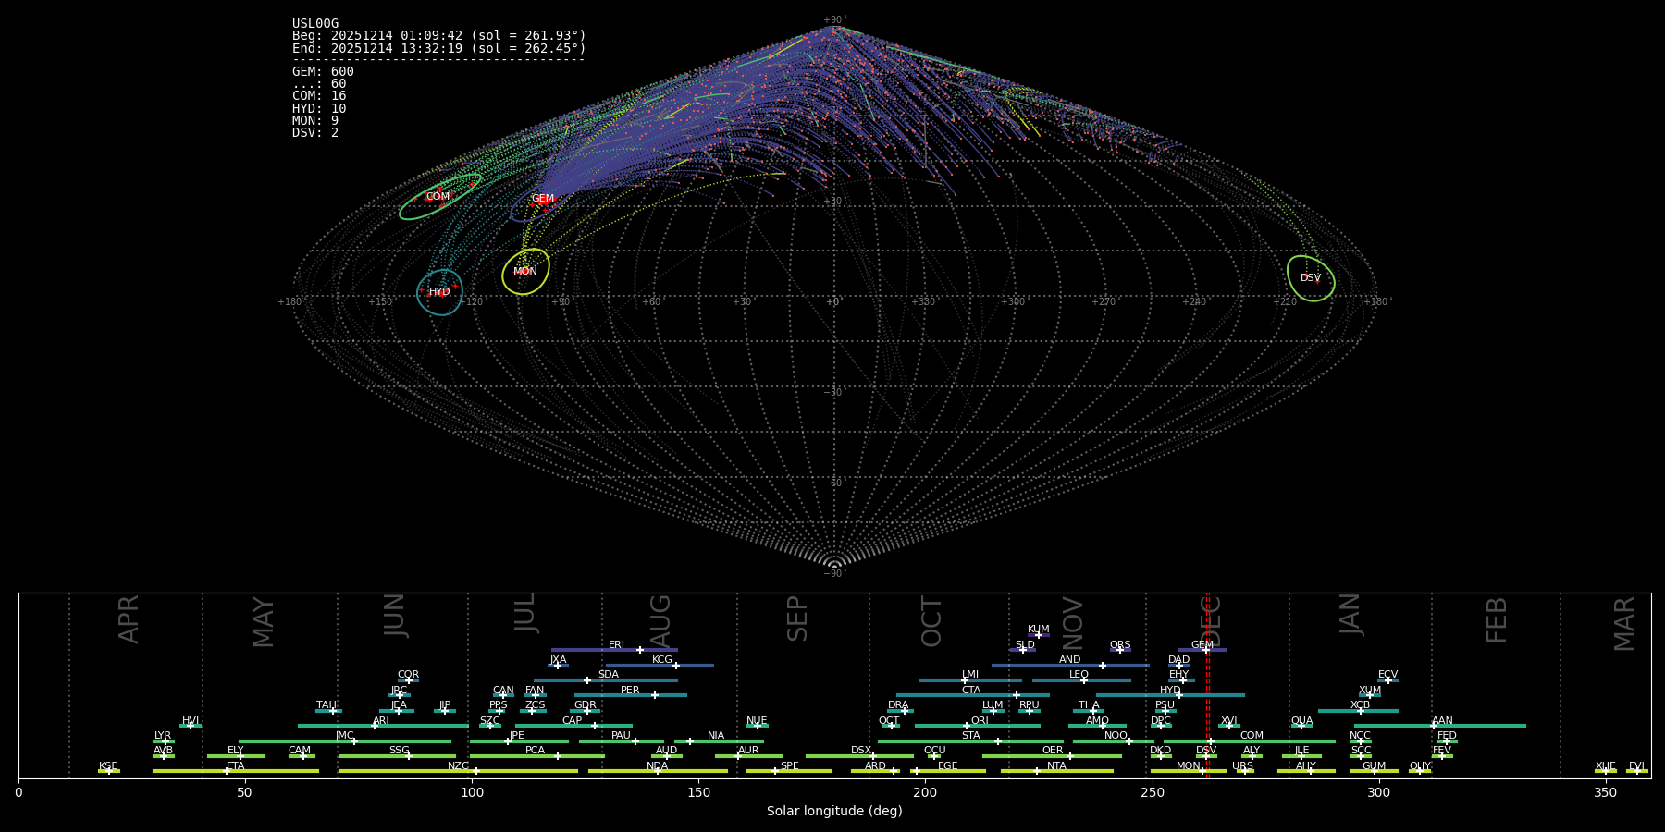Click the AUG month label in the timeline

click(x=660, y=621)
